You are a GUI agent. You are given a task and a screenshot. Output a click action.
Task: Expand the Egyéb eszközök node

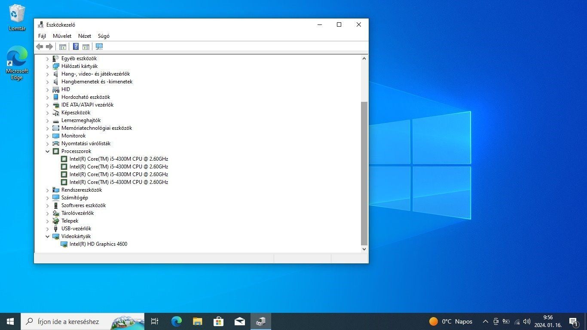[48, 58]
